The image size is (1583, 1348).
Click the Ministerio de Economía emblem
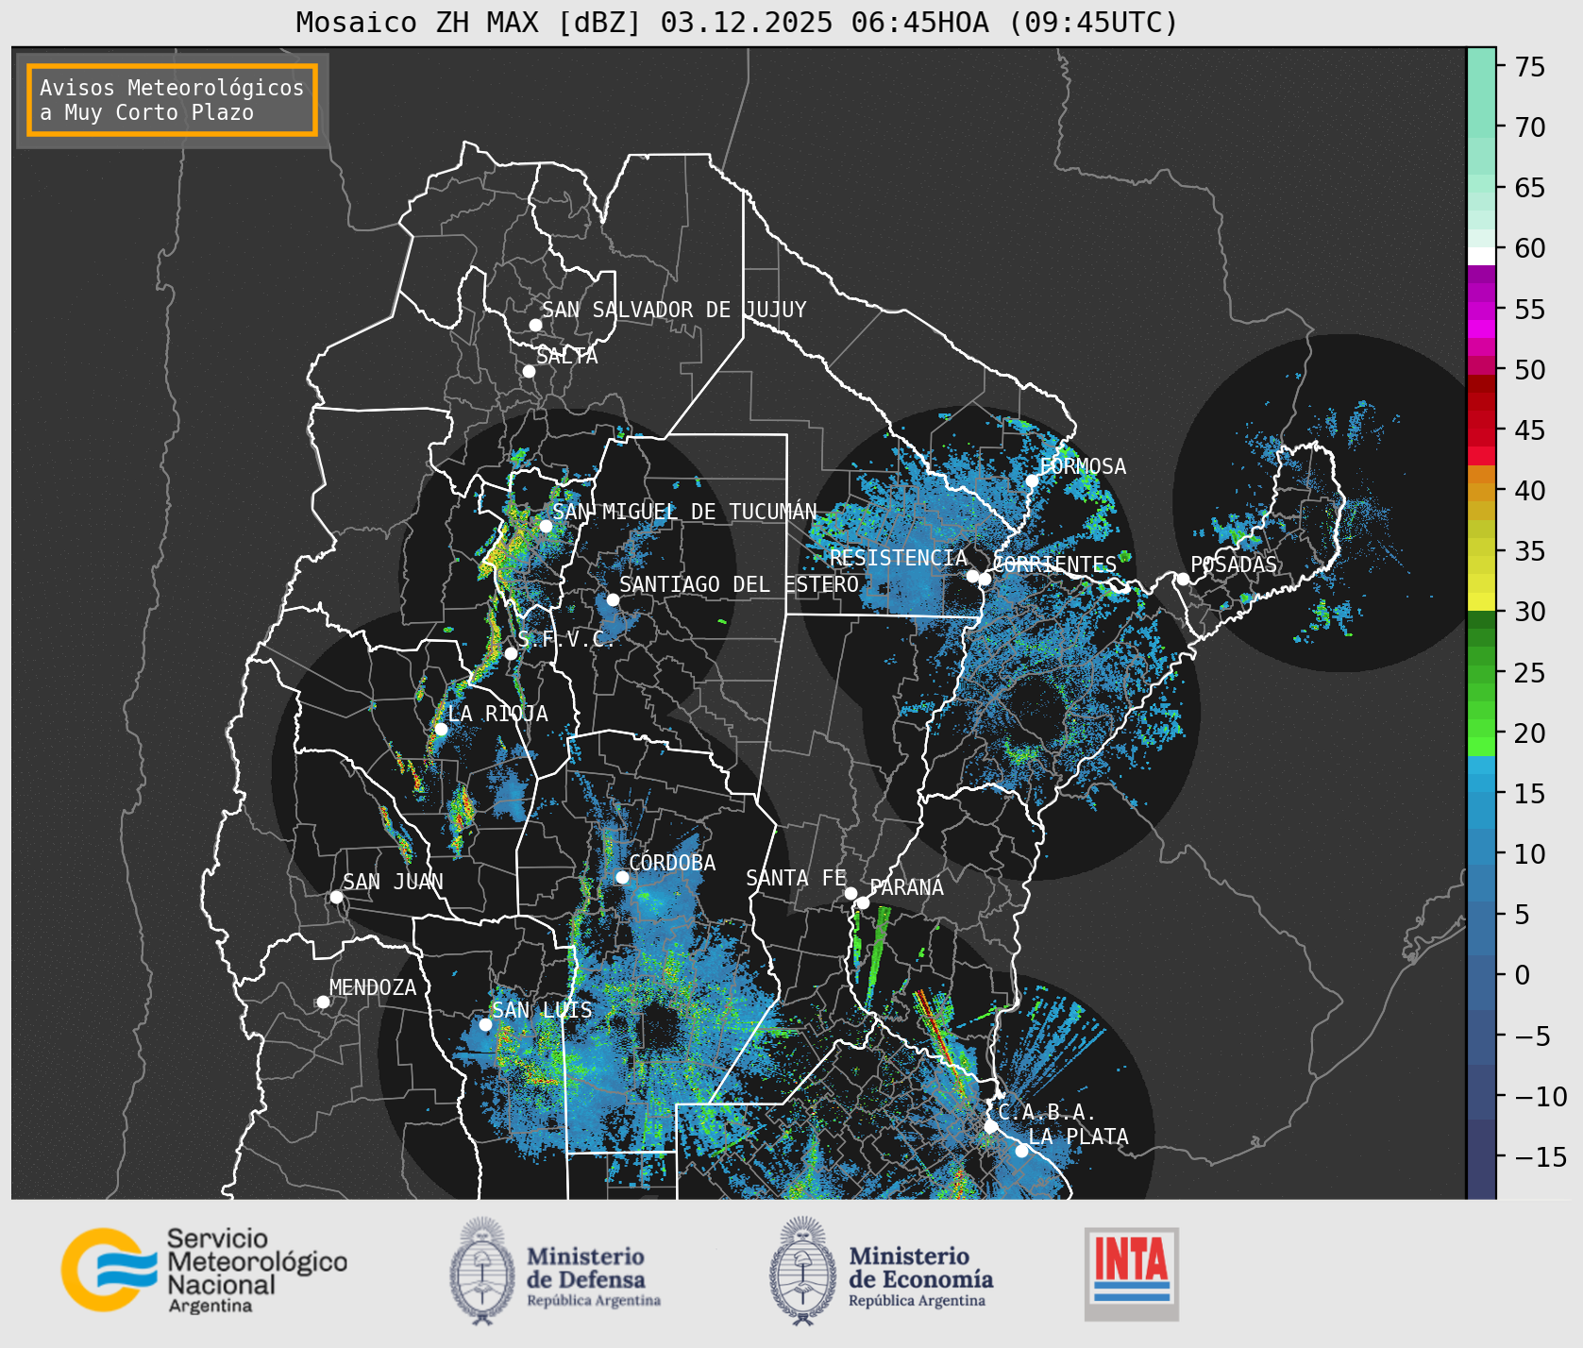802,1271
